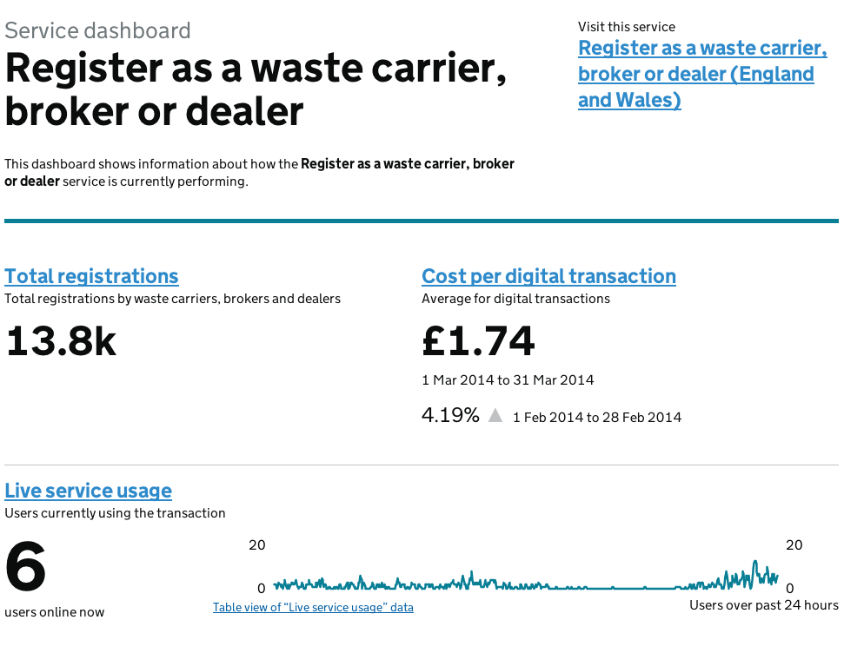
Task: Open the "Total registrations" metric page
Action: tap(91, 276)
